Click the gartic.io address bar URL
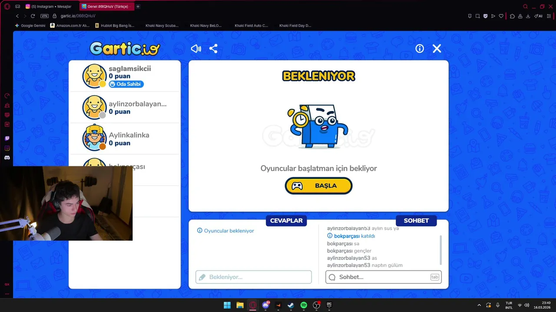The width and height of the screenshot is (556, 312). [78, 16]
